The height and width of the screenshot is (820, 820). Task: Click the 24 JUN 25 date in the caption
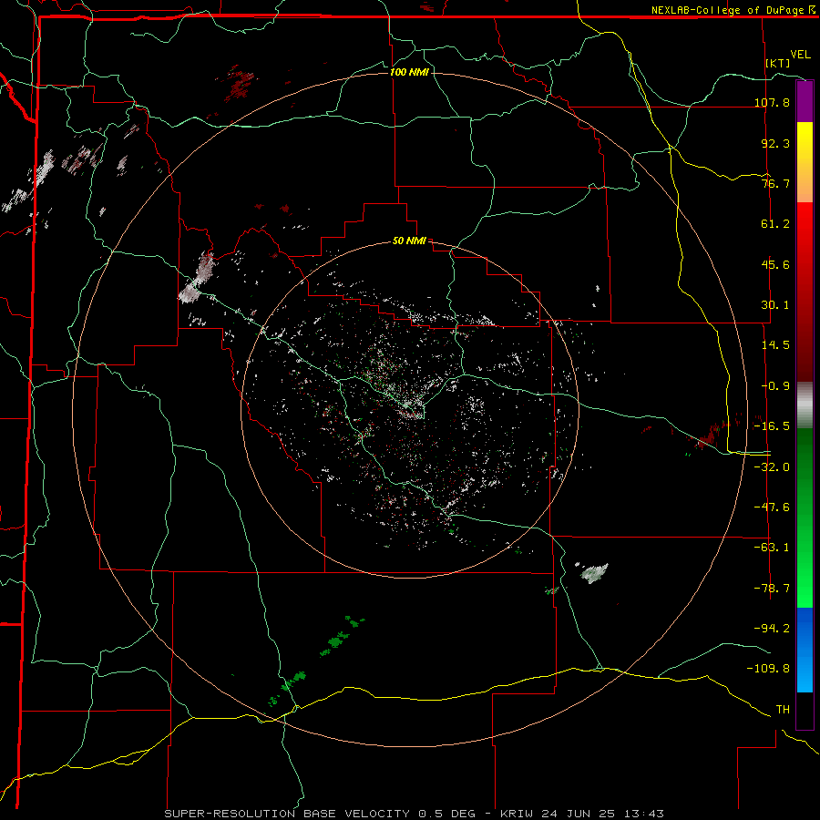pos(579,814)
